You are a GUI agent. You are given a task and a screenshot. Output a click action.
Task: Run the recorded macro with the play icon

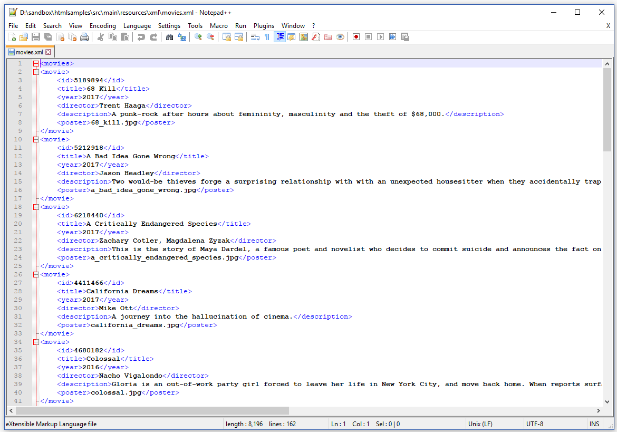(381, 37)
